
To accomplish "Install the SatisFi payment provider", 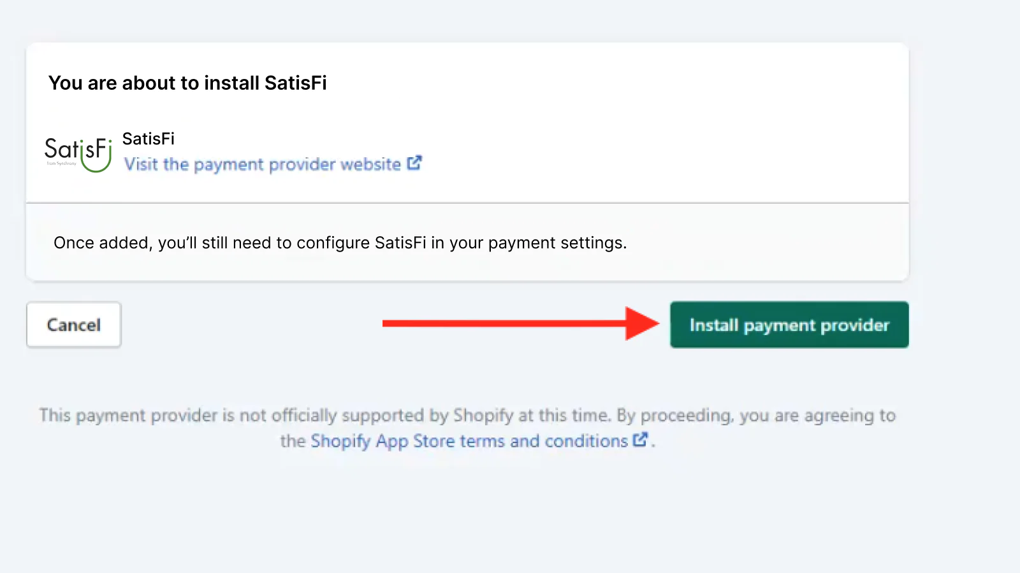I will point(789,325).
